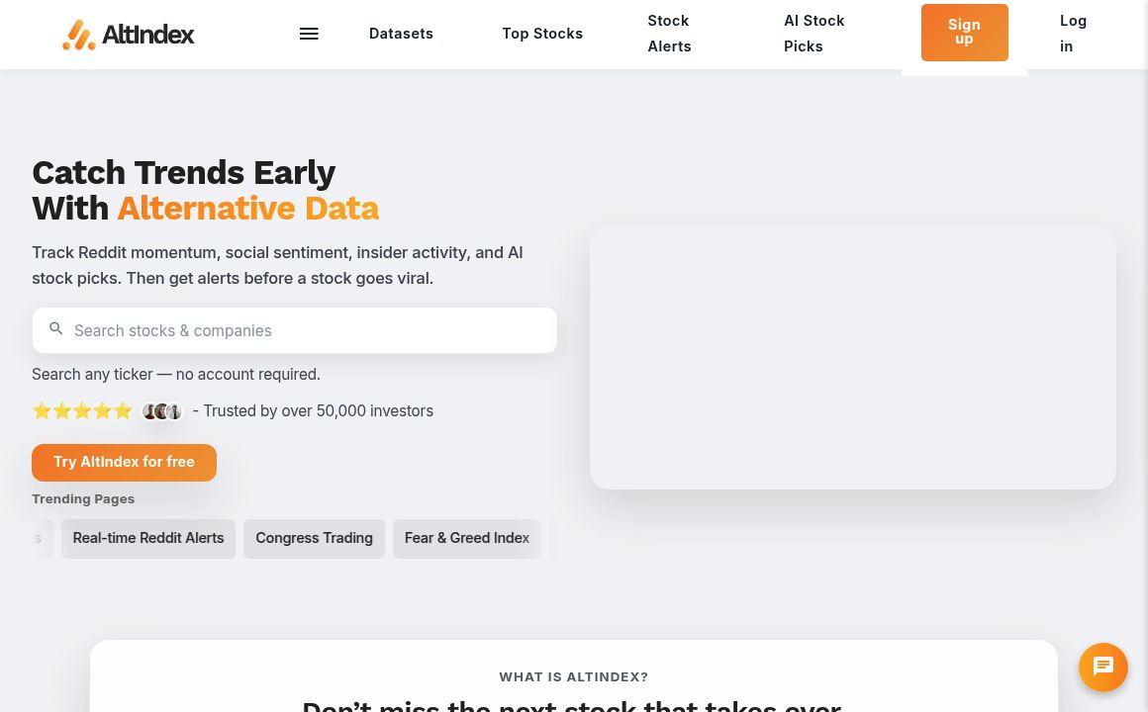Open the Datasets menu item
1148x712 pixels.
(401, 34)
